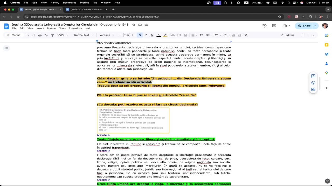
Task: Clear formatting with the toolbar icon
Action: [246, 35]
